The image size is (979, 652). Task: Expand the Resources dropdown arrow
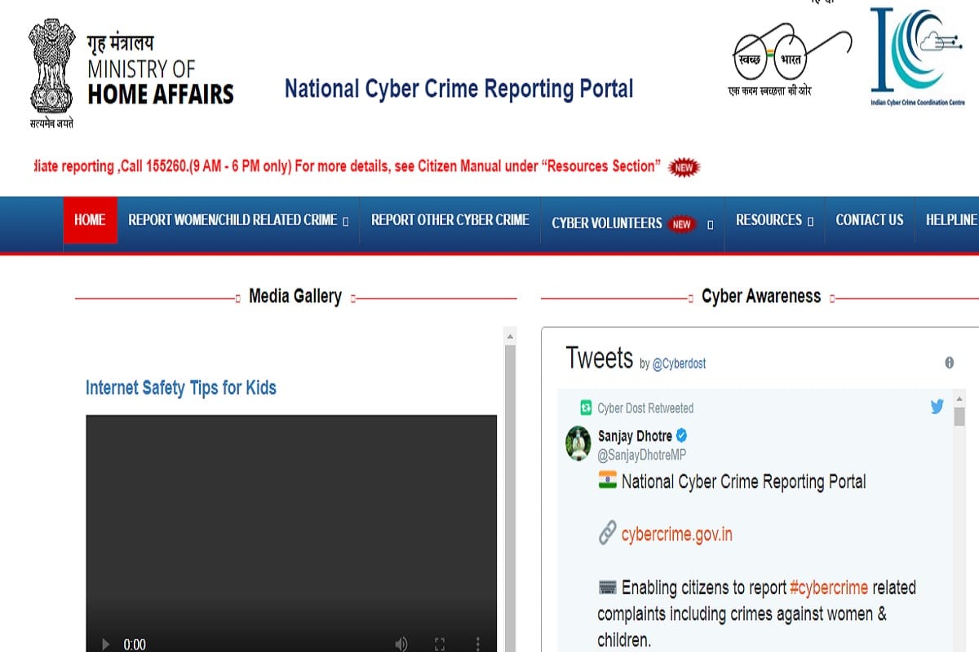pyautogui.click(x=810, y=221)
